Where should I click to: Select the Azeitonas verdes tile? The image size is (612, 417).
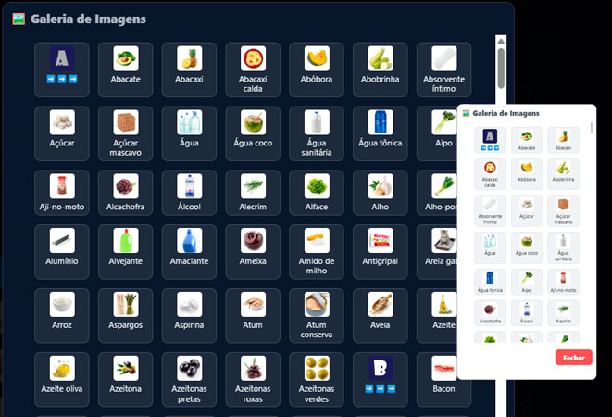pyautogui.click(x=316, y=380)
